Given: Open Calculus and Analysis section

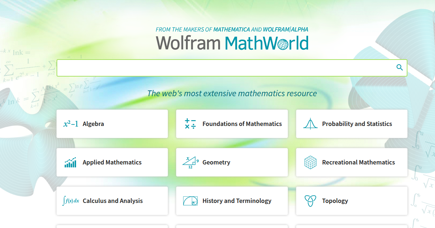Looking at the screenshot, I should pyautogui.click(x=113, y=201).
